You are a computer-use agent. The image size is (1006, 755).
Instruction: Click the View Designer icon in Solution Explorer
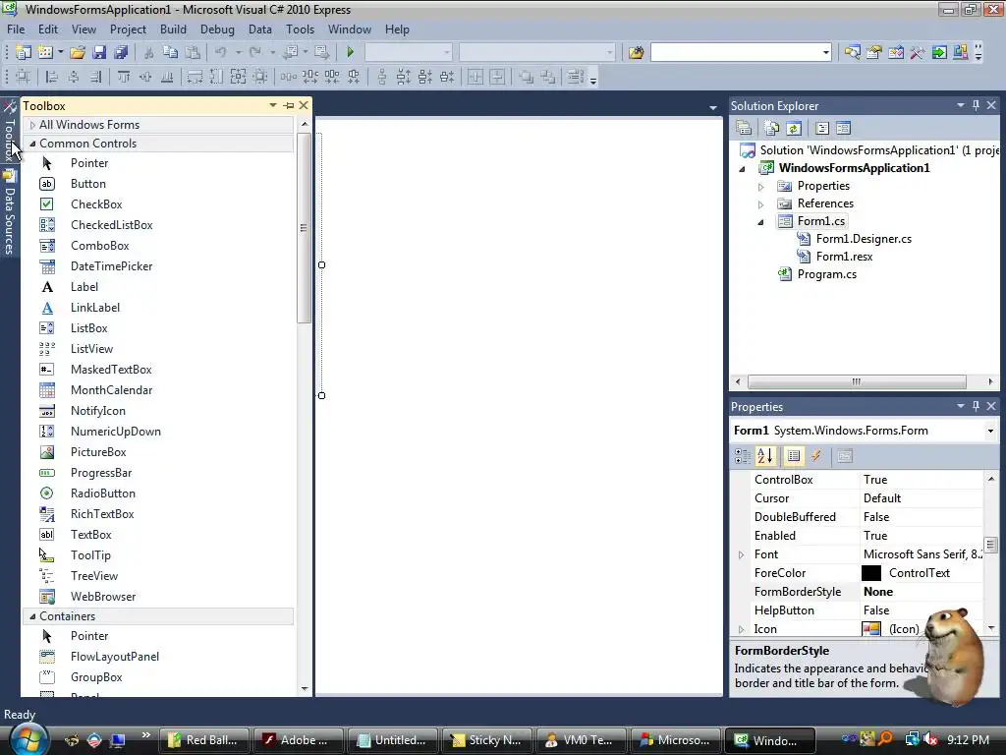tap(844, 129)
